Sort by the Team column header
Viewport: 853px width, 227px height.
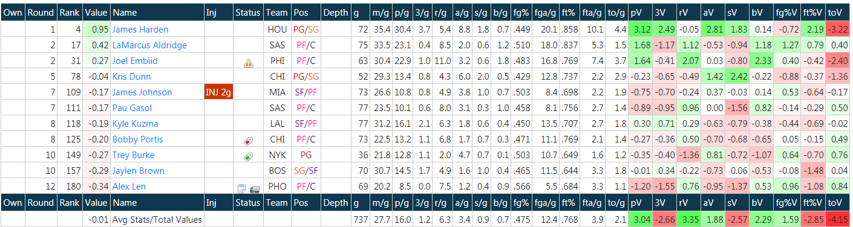[277, 13]
